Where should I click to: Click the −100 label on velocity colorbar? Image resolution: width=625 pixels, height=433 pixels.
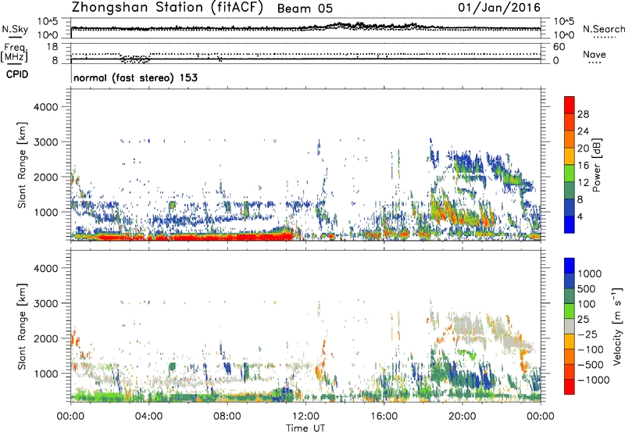tap(591, 349)
